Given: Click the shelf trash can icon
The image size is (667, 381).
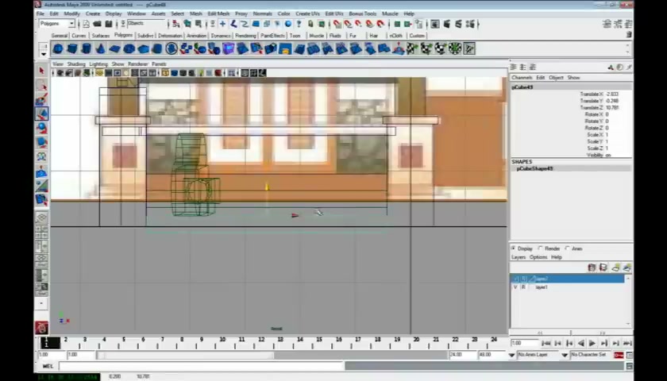Looking at the screenshot, I should (629, 34).
